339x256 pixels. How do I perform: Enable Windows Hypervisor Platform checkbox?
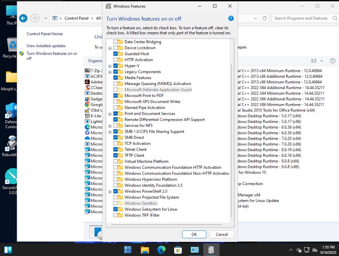point(115,179)
